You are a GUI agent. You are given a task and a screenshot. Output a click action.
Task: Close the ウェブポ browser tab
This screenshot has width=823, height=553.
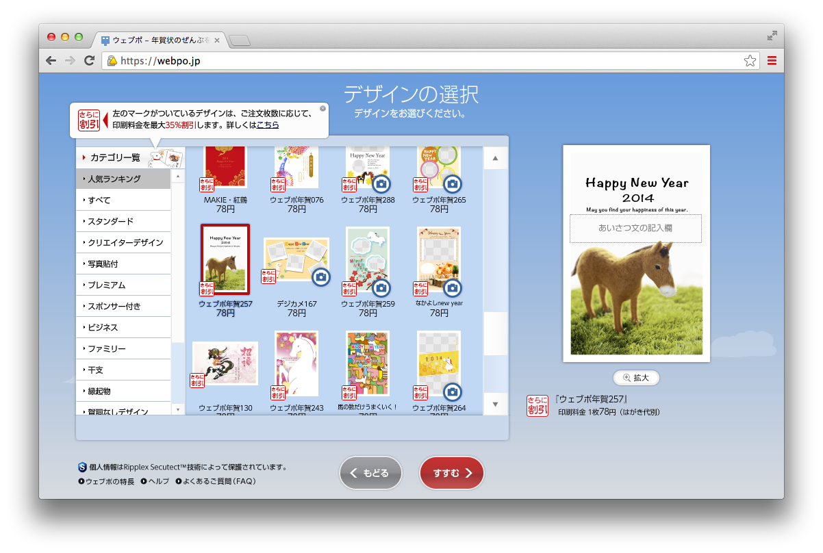[x=216, y=40]
